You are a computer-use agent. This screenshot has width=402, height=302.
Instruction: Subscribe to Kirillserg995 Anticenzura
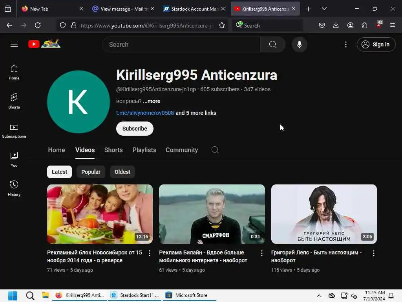[135, 129]
